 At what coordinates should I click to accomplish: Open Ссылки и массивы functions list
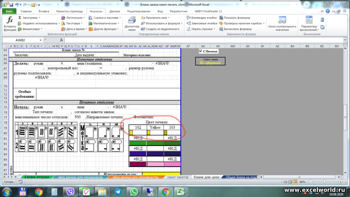point(105,18)
